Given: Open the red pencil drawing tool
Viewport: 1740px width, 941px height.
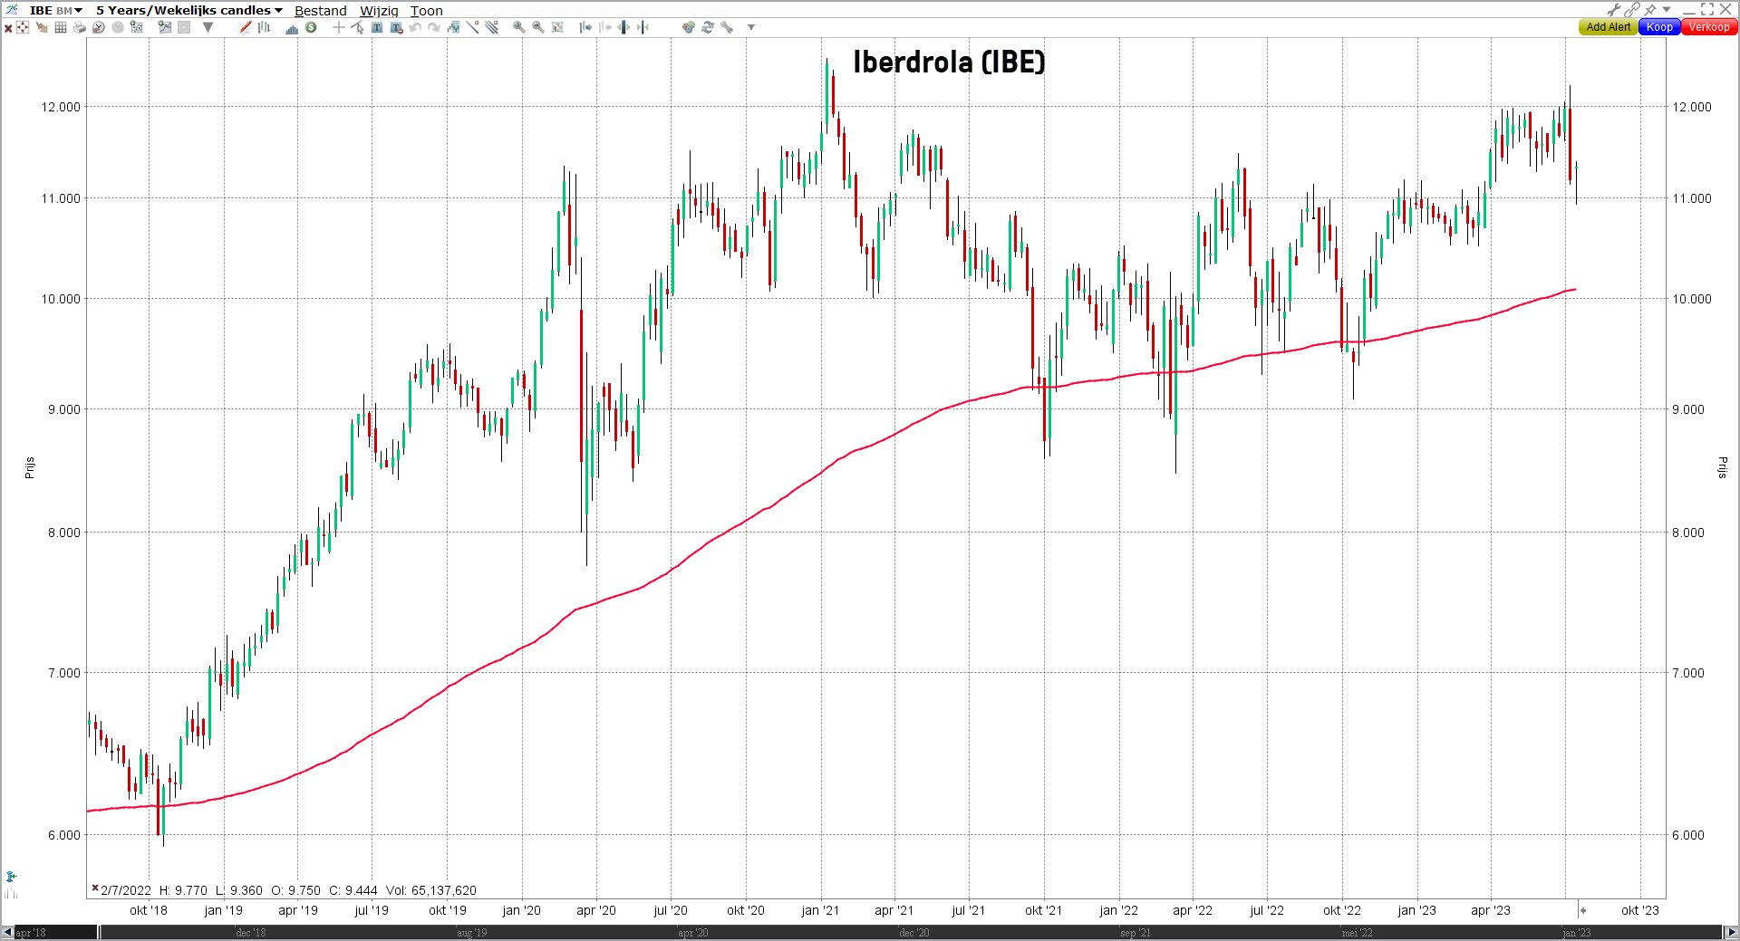Looking at the screenshot, I should 246,27.
